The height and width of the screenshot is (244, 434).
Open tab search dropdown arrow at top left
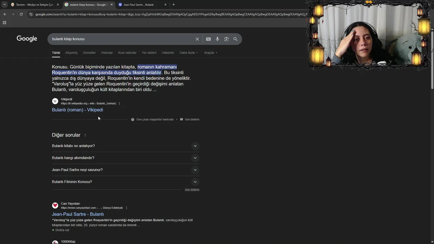pos(4,4)
